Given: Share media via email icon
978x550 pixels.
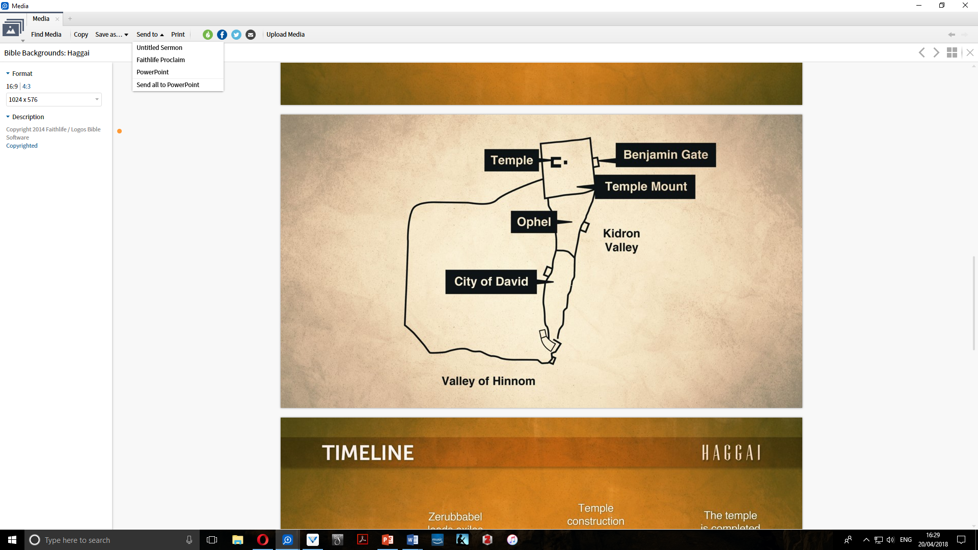Looking at the screenshot, I should (x=251, y=35).
